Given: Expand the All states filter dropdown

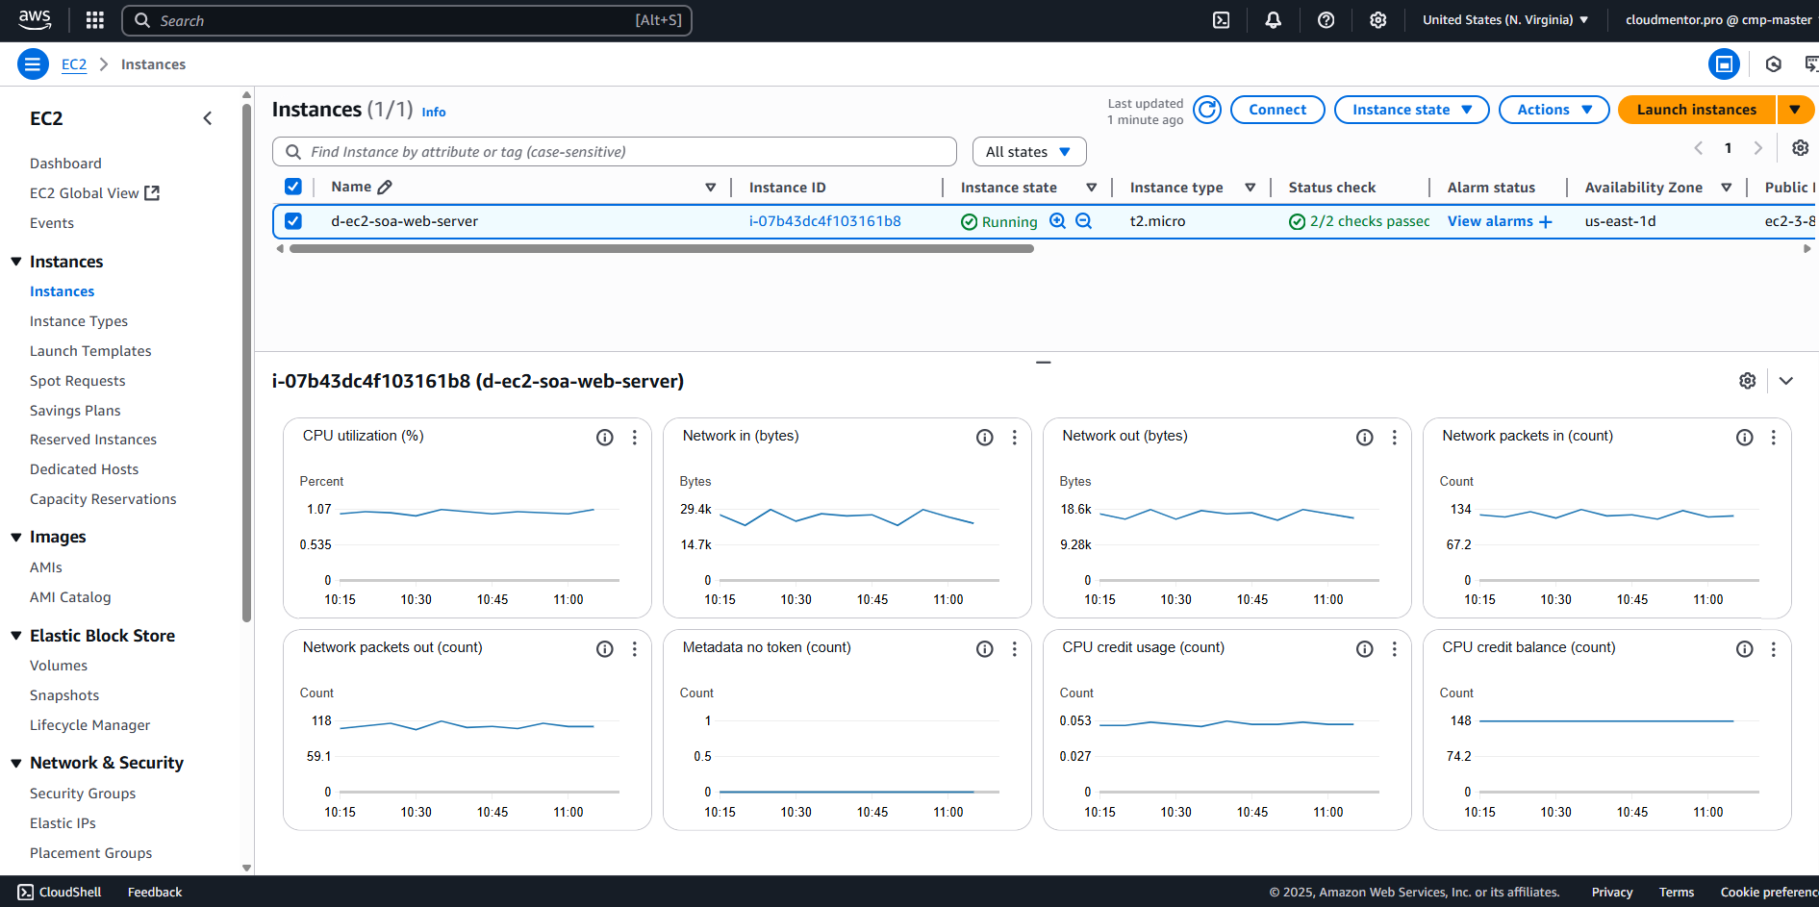Looking at the screenshot, I should click(1028, 152).
